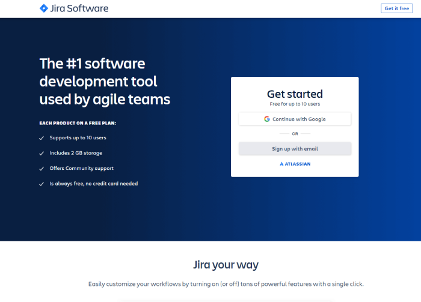The height and width of the screenshot is (302, 421).
Task: Click the 'Easily customize your workflows' paragraph
Action: pyautogui.click(x=226, y=284)
